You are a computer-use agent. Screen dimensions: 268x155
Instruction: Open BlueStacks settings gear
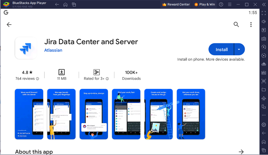[264, 125]
